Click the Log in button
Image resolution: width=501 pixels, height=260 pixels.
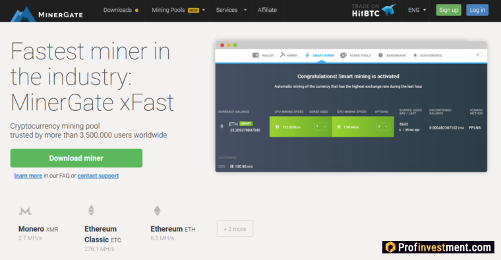pos(477,10)
